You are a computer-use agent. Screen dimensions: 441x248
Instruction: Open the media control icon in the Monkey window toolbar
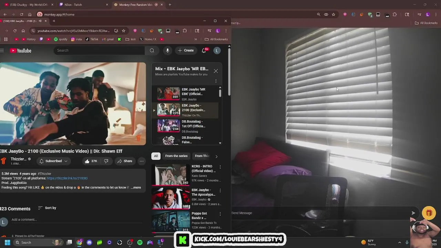pos(419,14)
